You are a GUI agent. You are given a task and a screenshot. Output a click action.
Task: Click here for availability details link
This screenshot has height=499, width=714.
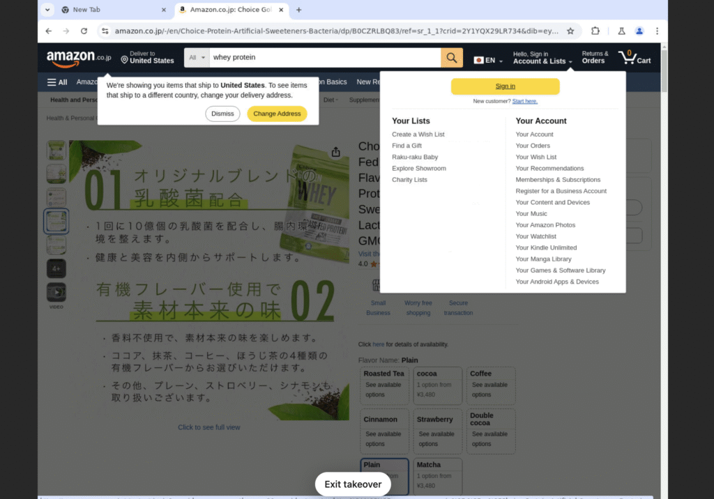pos(378,345)
